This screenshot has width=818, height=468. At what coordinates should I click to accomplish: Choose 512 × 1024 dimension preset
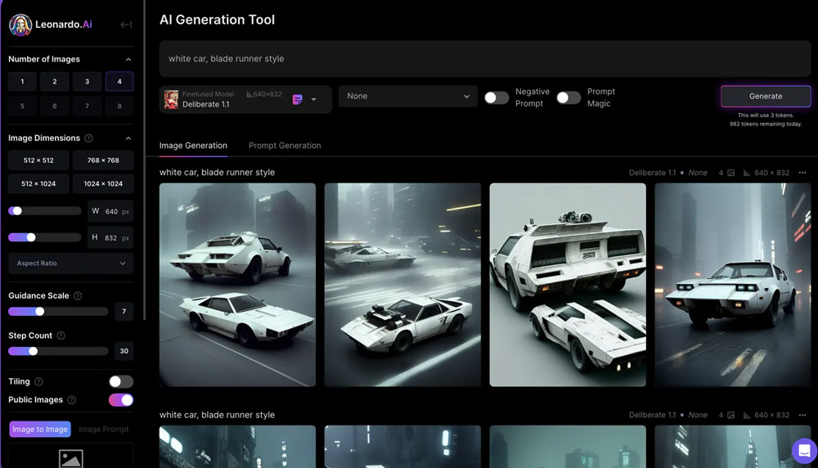click(38, 183)
